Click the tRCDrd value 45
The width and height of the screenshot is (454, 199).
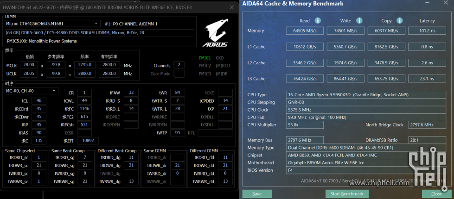pos(39,109)
